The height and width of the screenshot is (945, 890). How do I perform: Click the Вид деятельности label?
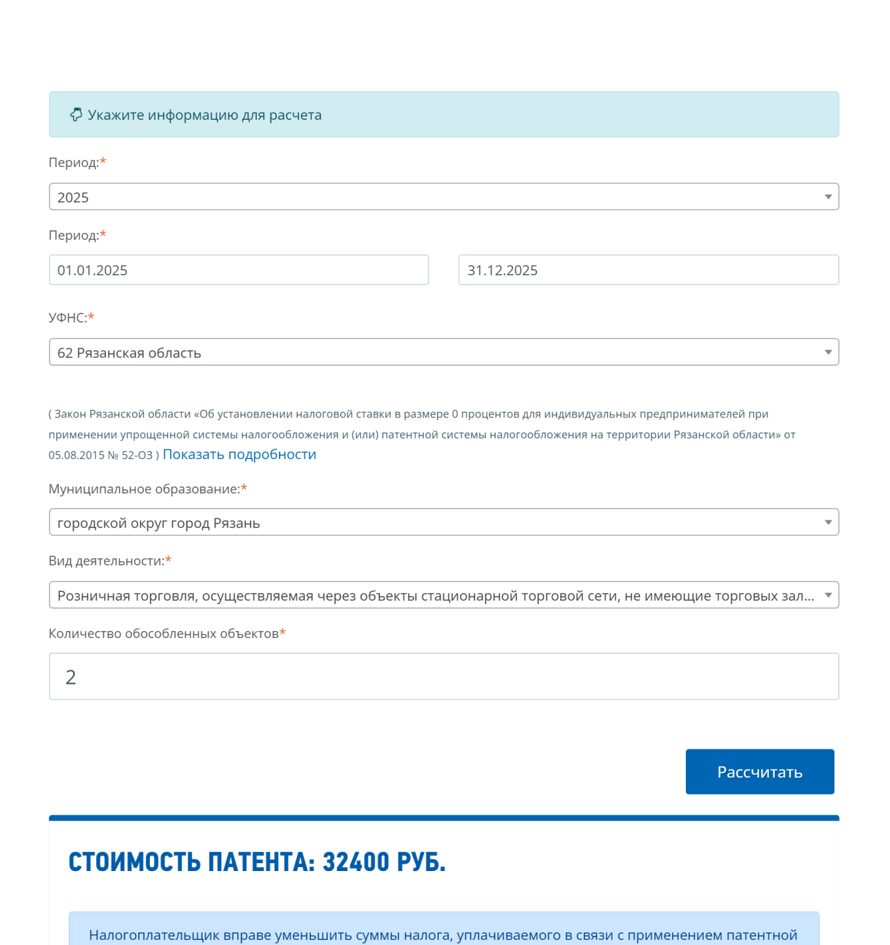pyautogui.click(x=106, y=561)
